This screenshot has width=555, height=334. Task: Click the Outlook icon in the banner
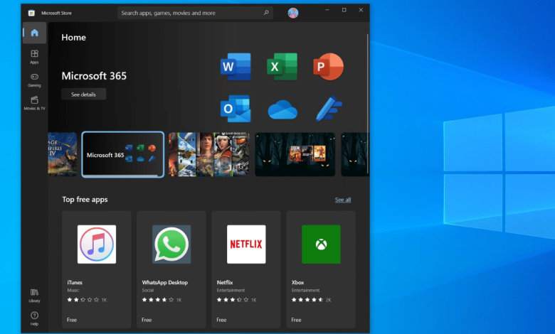pyautogui.click(x=236, y=109)
